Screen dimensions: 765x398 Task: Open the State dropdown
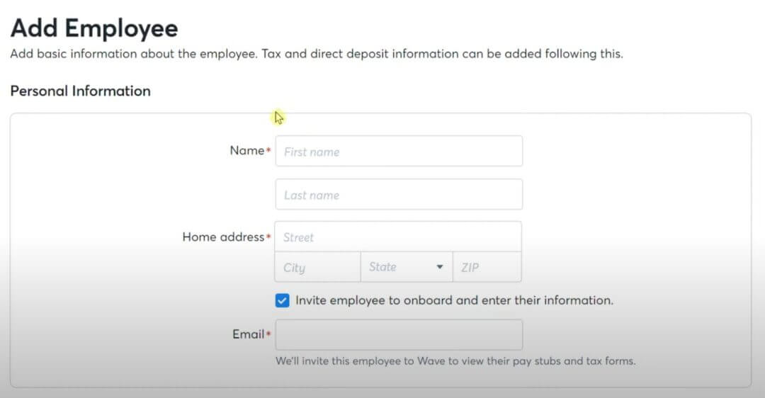click(407, 267)
